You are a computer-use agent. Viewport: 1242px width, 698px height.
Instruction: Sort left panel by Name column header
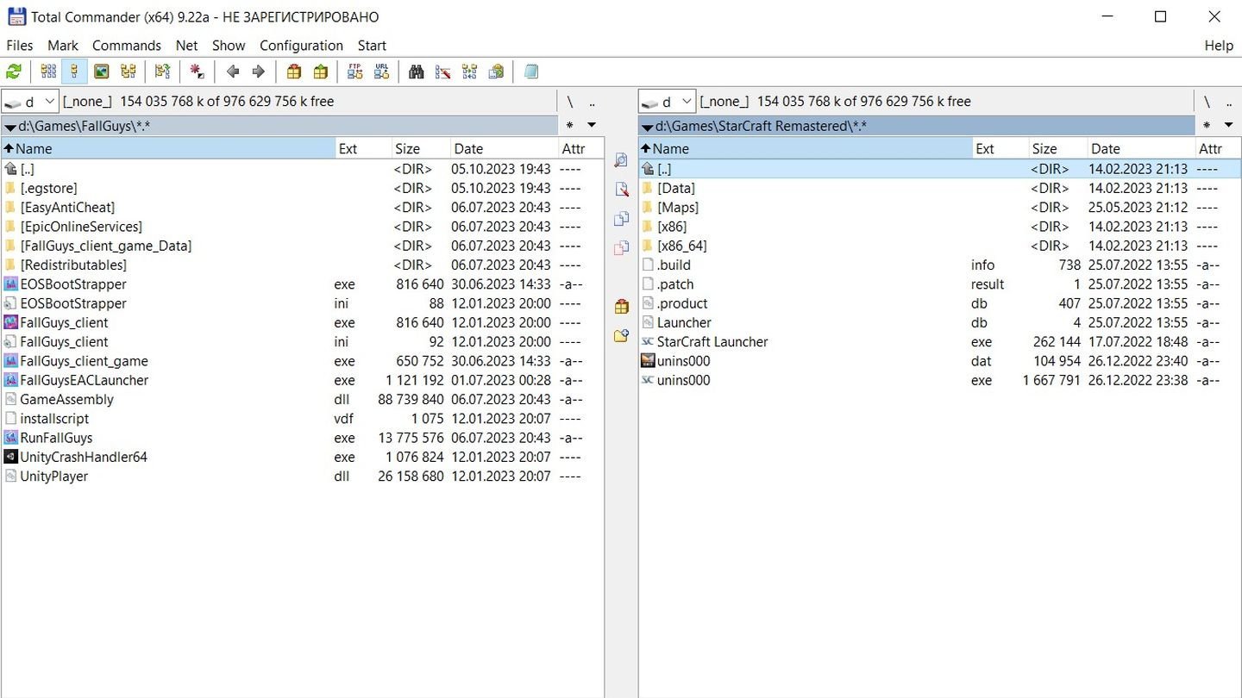168,149
